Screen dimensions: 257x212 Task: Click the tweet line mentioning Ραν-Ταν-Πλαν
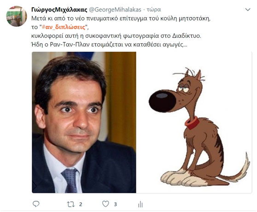click(x=109, y=45)
